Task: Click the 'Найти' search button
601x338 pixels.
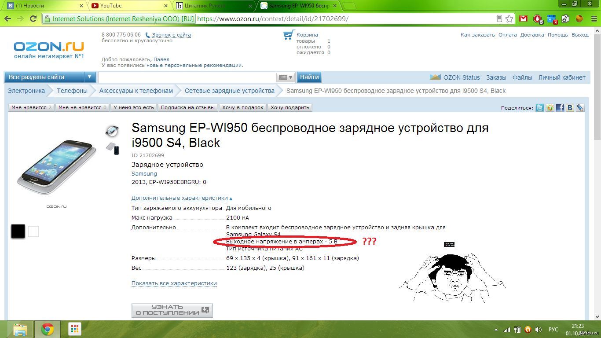Action: click(309, 77)
